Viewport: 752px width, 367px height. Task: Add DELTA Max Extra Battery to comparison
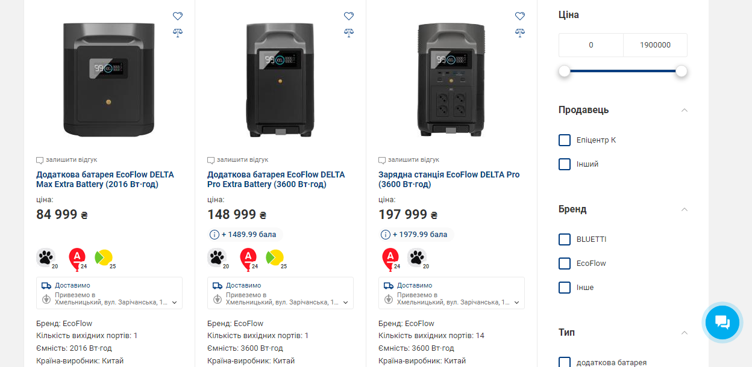pos(177,32)
